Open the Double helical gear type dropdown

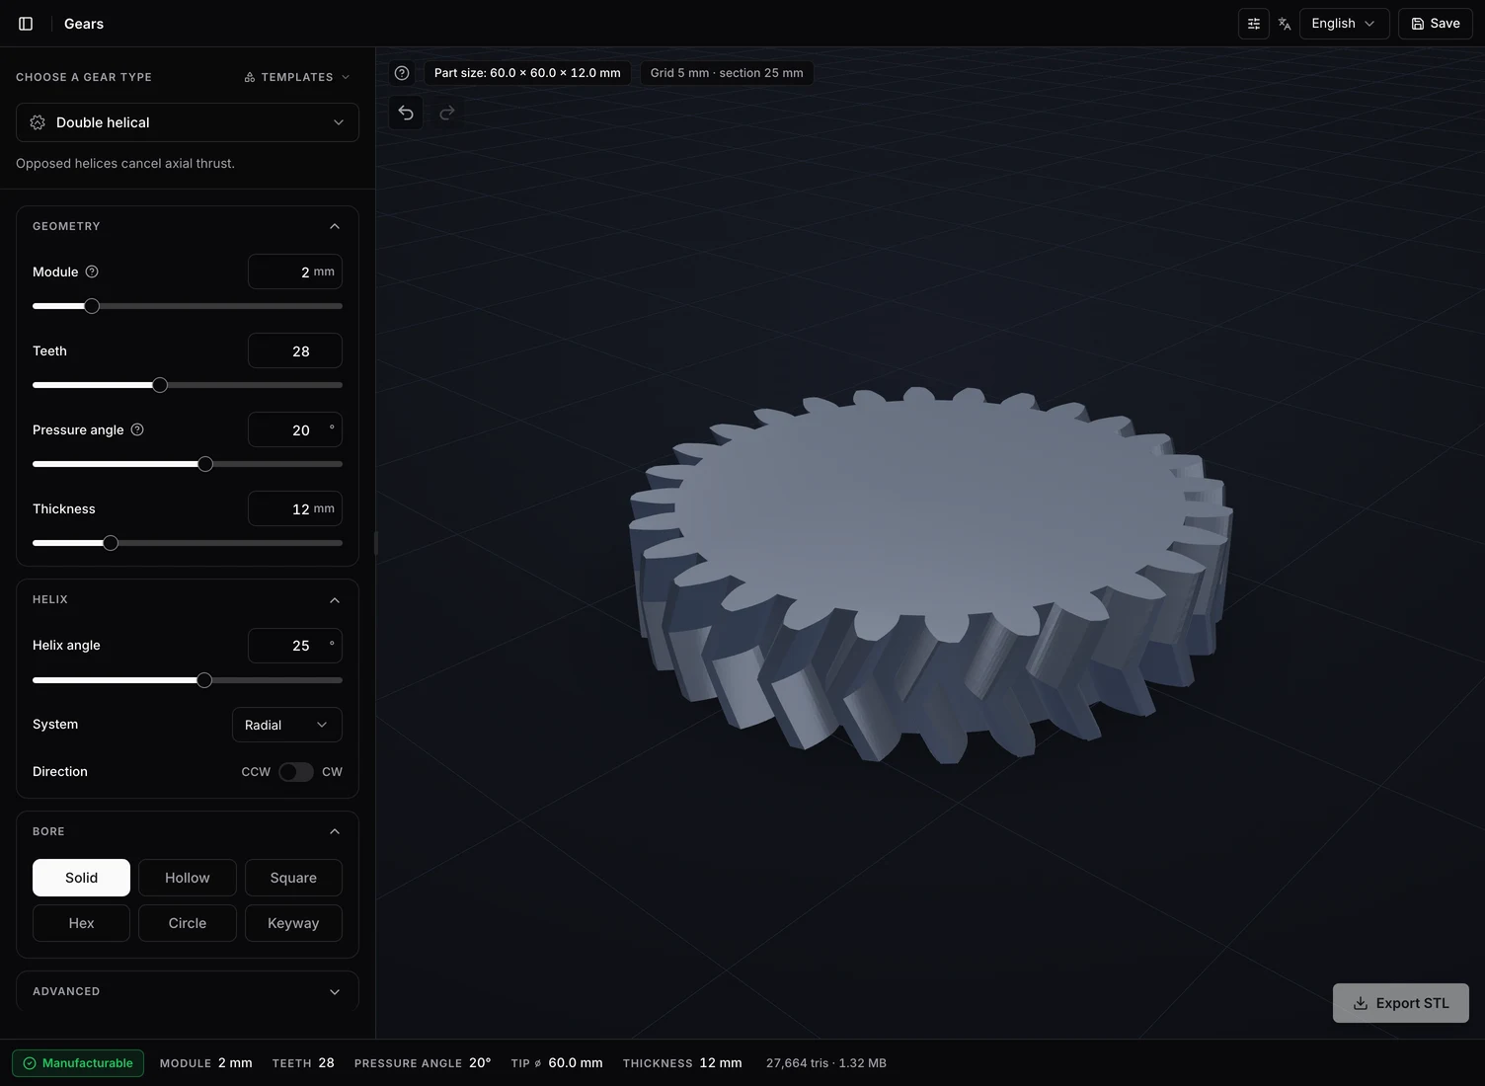click(x=188, y=122)
